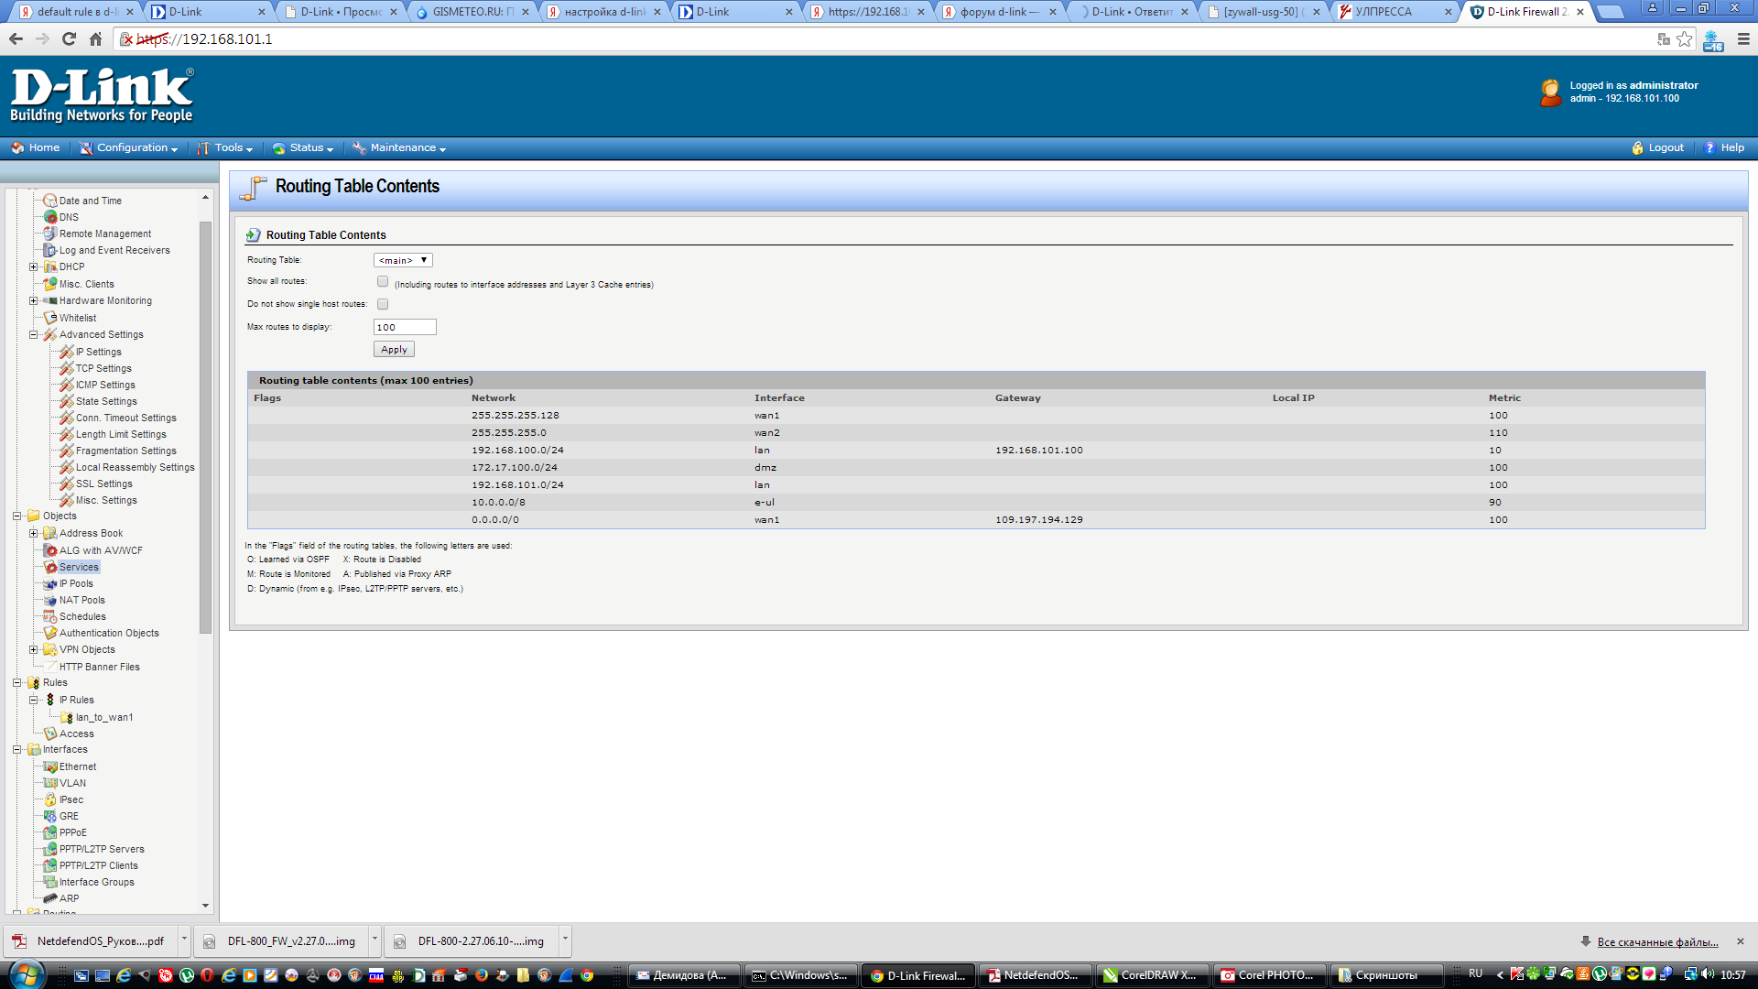This screenshot has width=1758, height=989.
Task: Expand the Address Book tree node
Action: (x=34, y=533)
